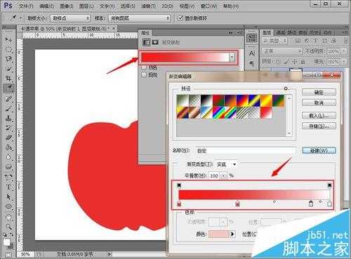The image size is (351, 259).
Task: Select the Lasso tool
Action: pyautogui.click(x=8, y=59)
